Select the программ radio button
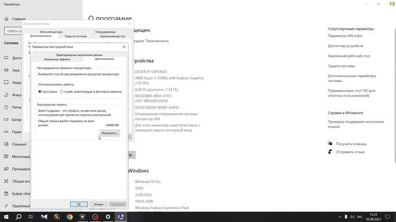Screen dimensions: 396x222 click(x=40, y=92)
